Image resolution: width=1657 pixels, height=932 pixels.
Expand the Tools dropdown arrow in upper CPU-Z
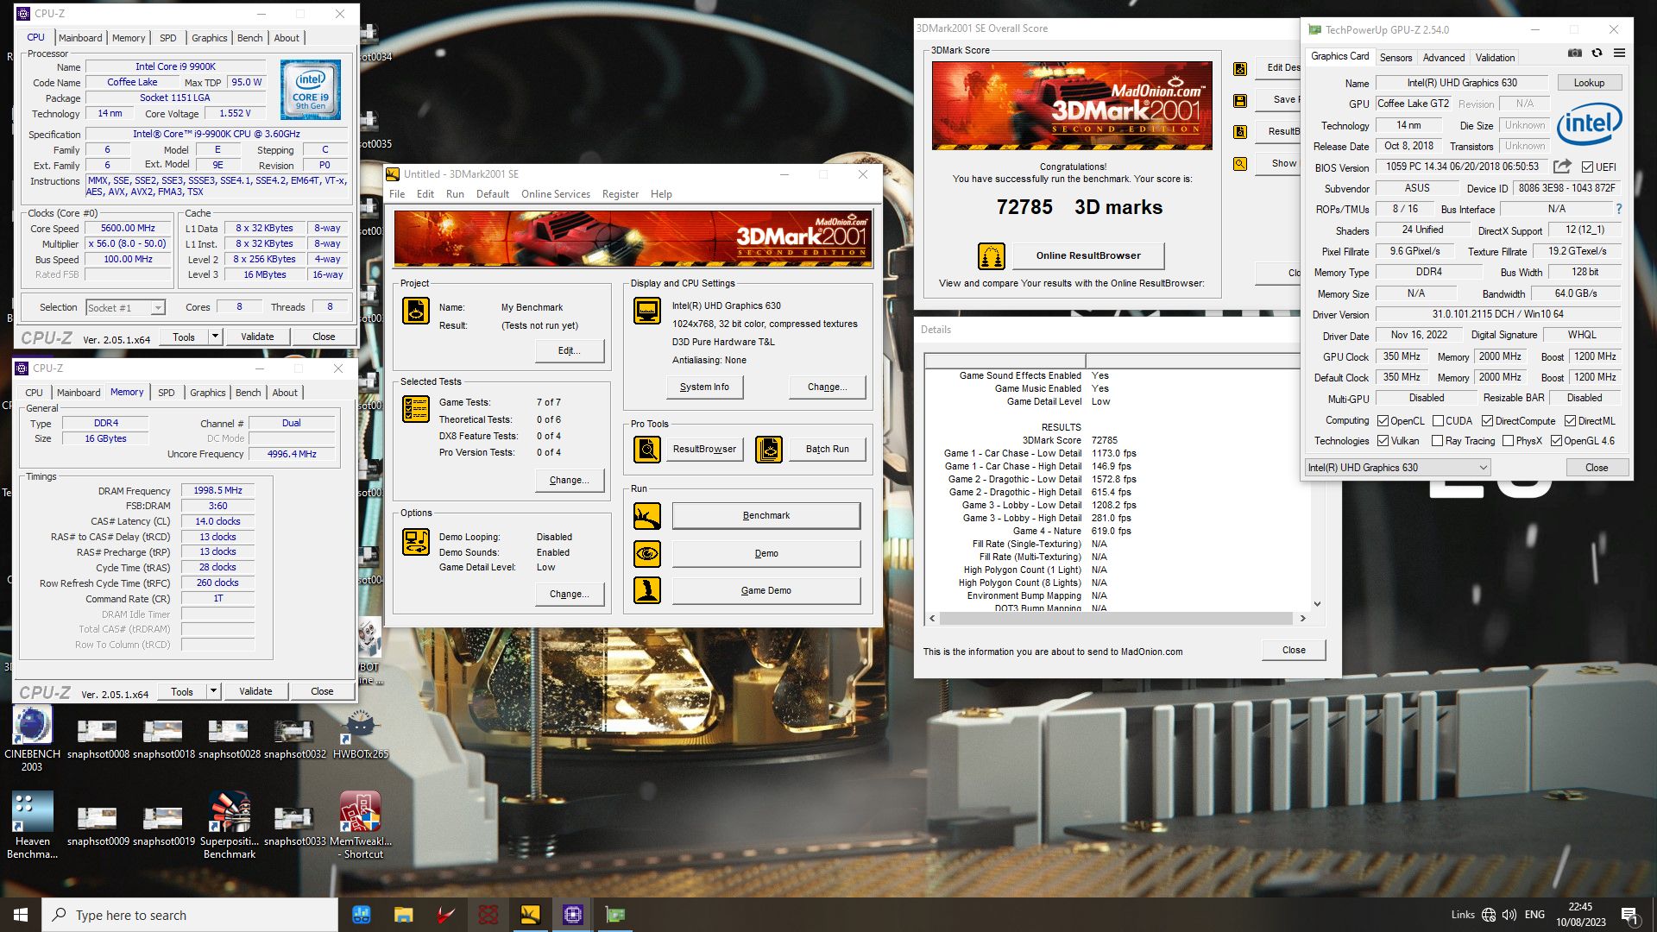click(x=215, y=337)
